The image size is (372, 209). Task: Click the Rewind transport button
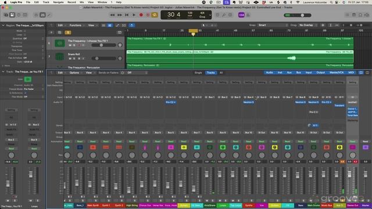[112, 15]
